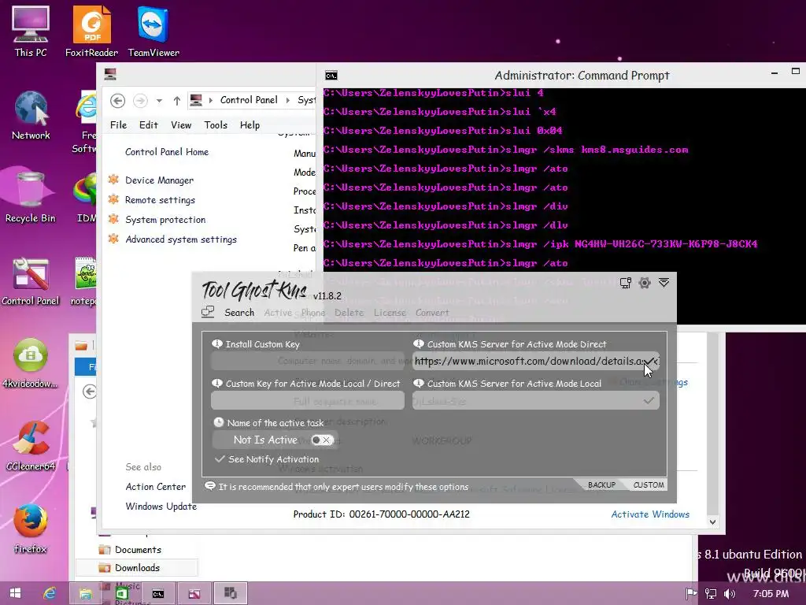Click the computer network icon in Tool Ghost KMS header
This screenshot has height=605, width=806.
(x=625, y=283)
